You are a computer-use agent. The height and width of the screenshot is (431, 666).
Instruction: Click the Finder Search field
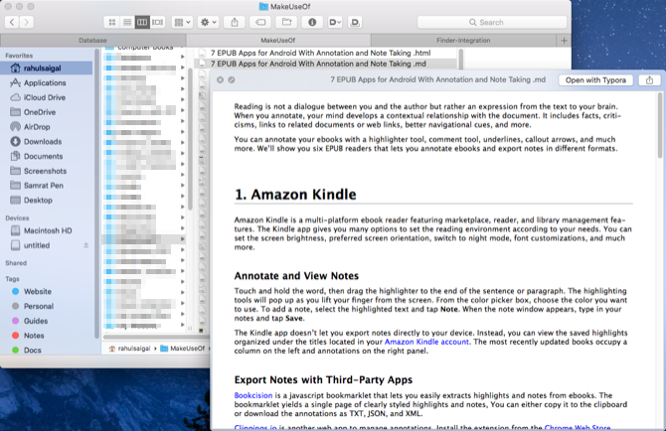[x=493, y=21]
